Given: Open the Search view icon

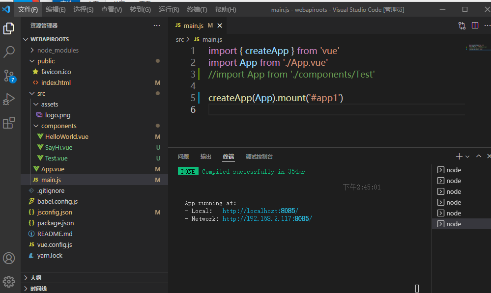Looking at the screenshot, I should (9, 52).
